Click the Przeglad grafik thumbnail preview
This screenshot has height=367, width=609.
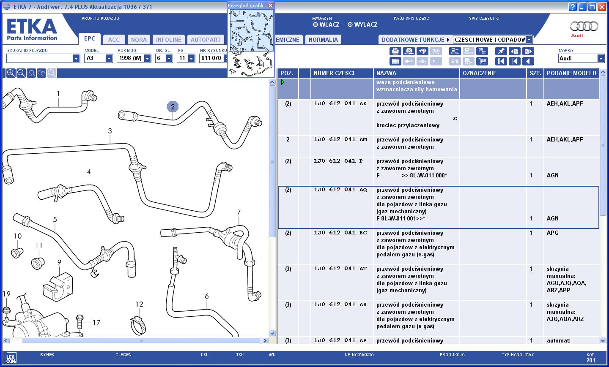point(251,43)
